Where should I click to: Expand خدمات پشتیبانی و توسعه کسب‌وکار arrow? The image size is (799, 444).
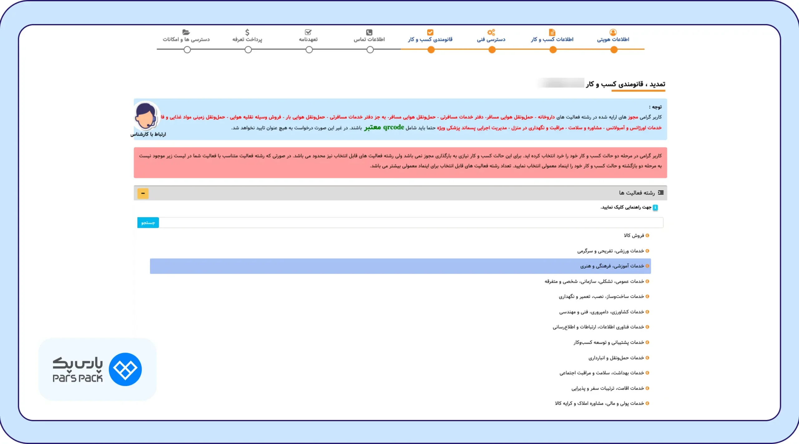tap(647, 342)
